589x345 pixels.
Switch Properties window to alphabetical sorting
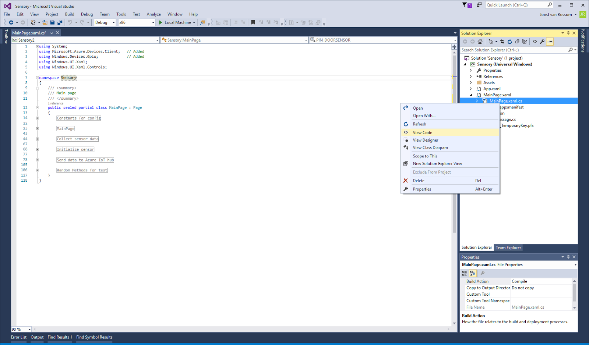[472, 273]
